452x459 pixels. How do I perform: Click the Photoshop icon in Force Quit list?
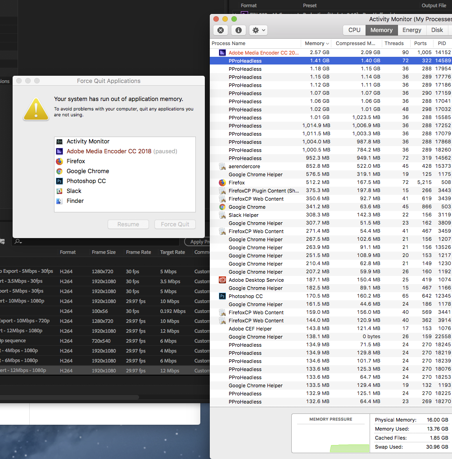(59, 181)
